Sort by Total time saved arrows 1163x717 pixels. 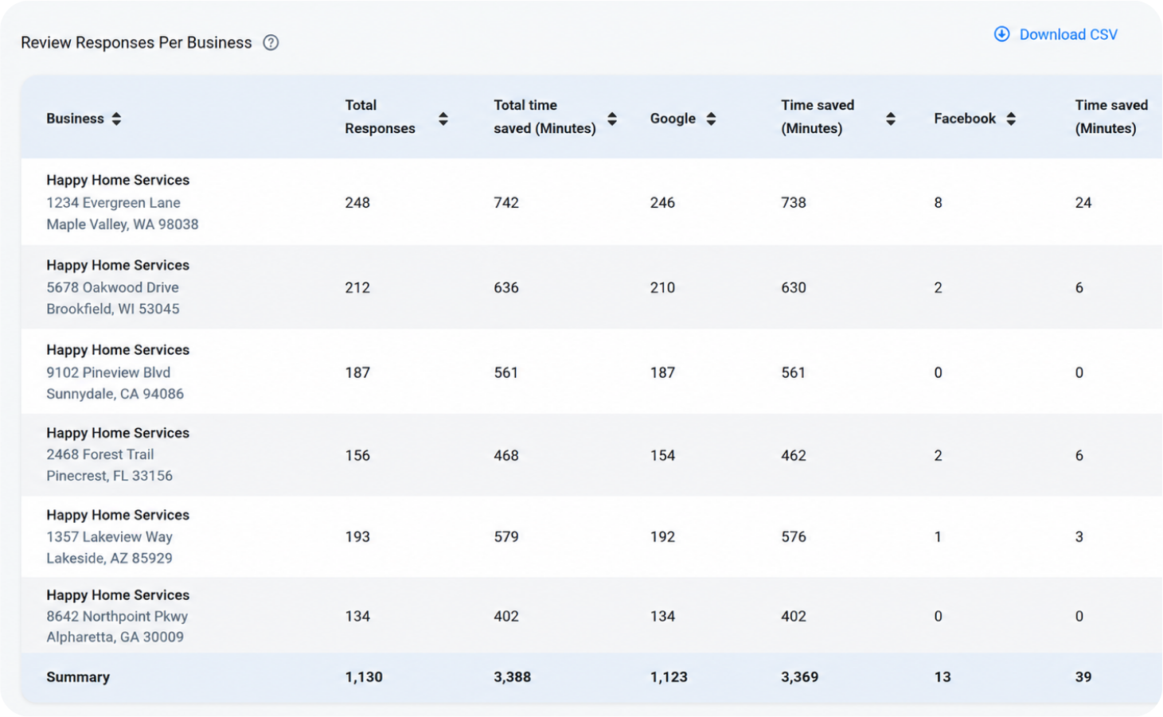[x=612, y=119]
